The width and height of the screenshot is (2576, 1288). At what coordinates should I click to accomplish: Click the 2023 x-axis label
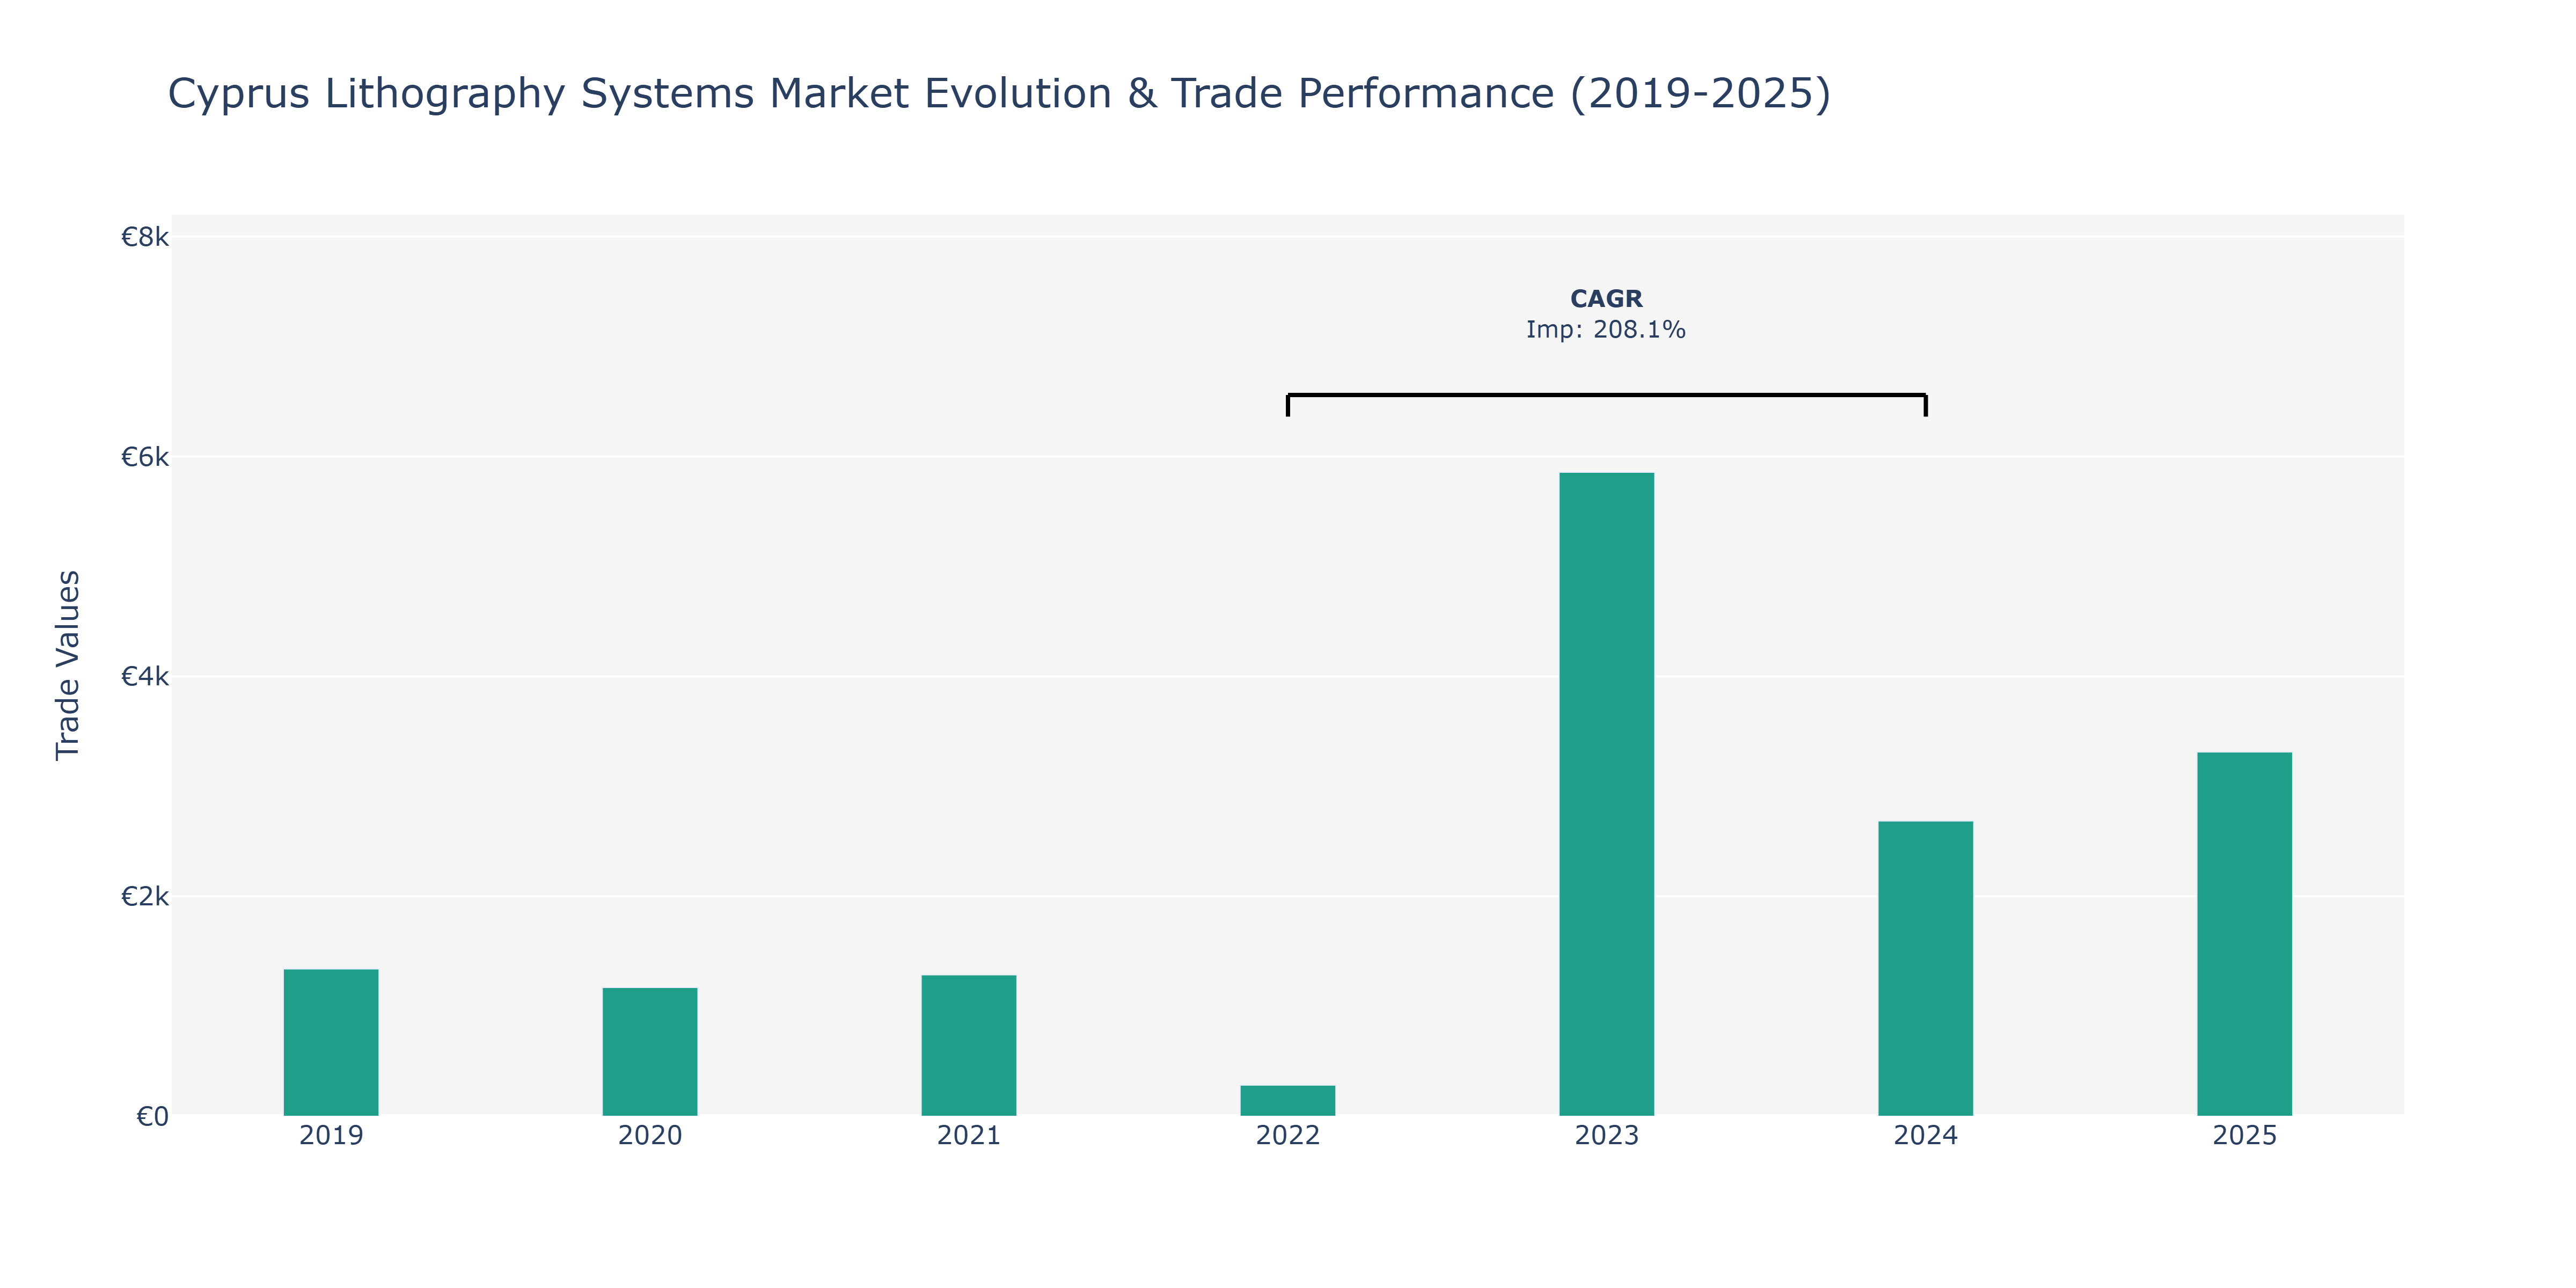1607,1136
